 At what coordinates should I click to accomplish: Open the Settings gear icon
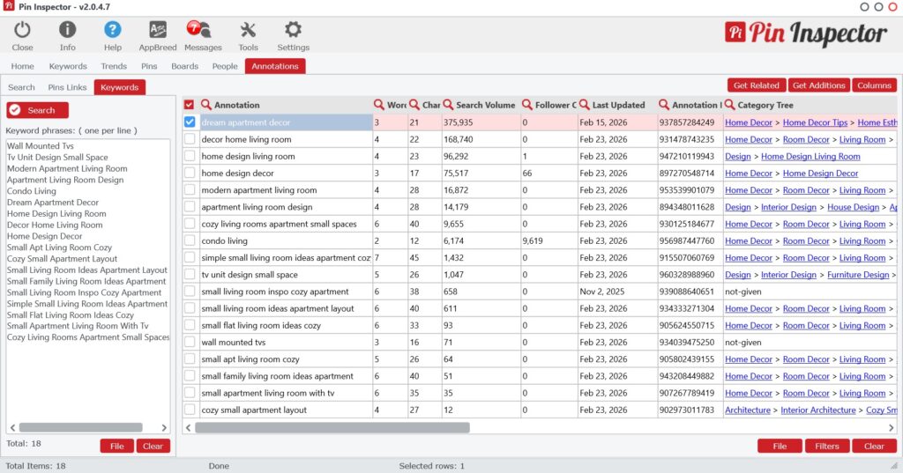tap(293, 29)
